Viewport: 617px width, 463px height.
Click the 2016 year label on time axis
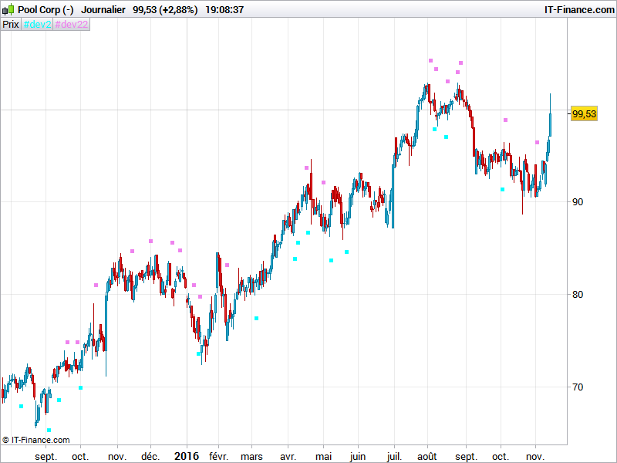pos(187,456)
